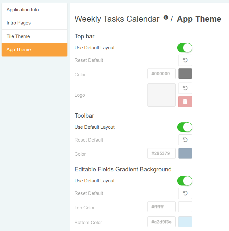Toggle Use Default Layout for Toolbar
The width and height of the screenshot is (229, 231).
(x=185, y=127)
